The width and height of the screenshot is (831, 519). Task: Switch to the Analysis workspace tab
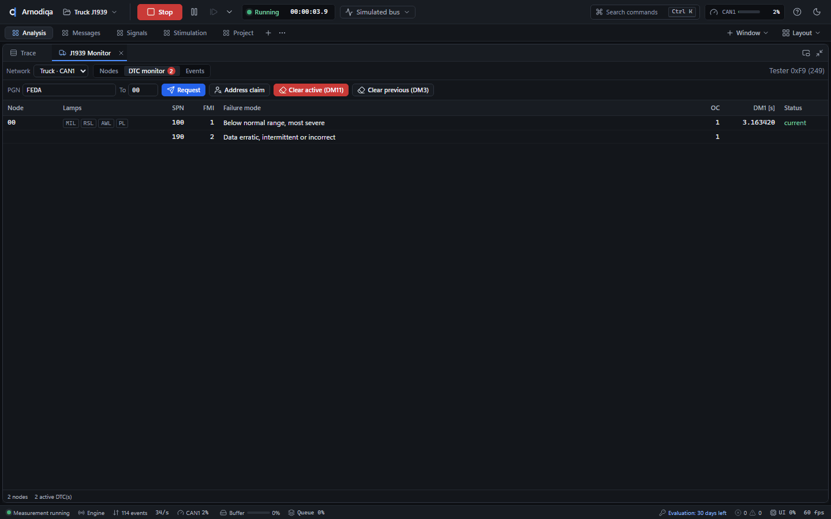[29, 33]
